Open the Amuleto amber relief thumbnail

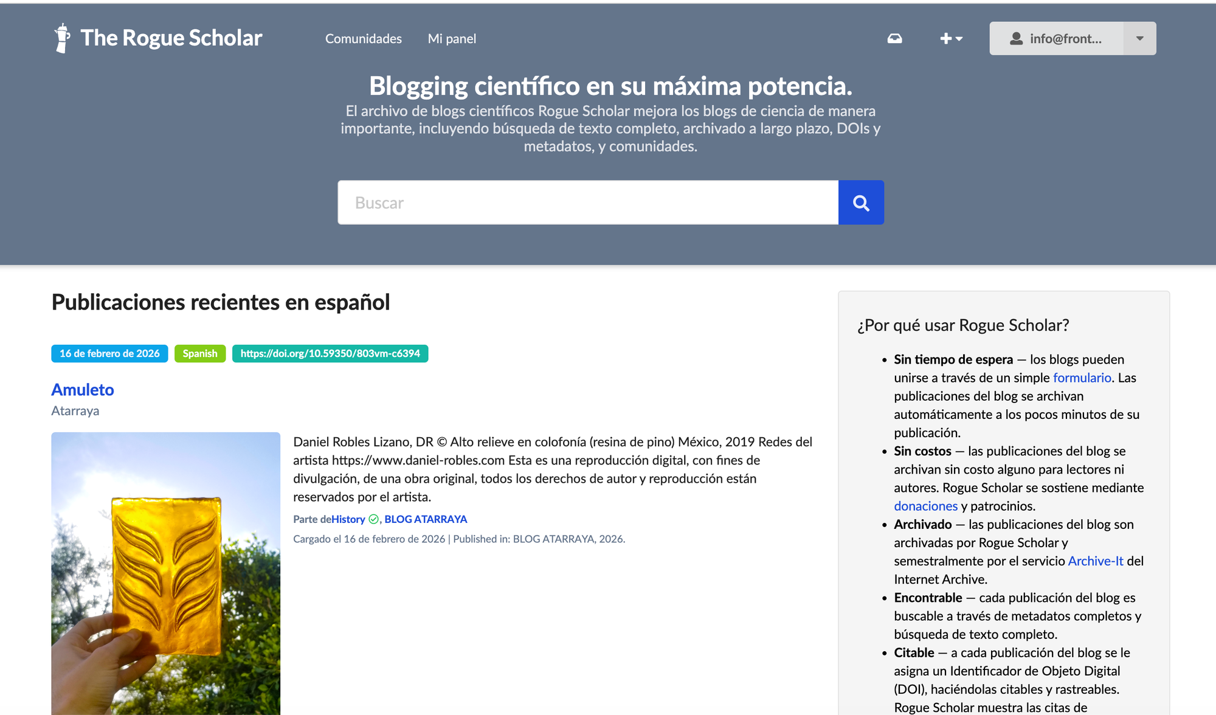coord(165,573)
